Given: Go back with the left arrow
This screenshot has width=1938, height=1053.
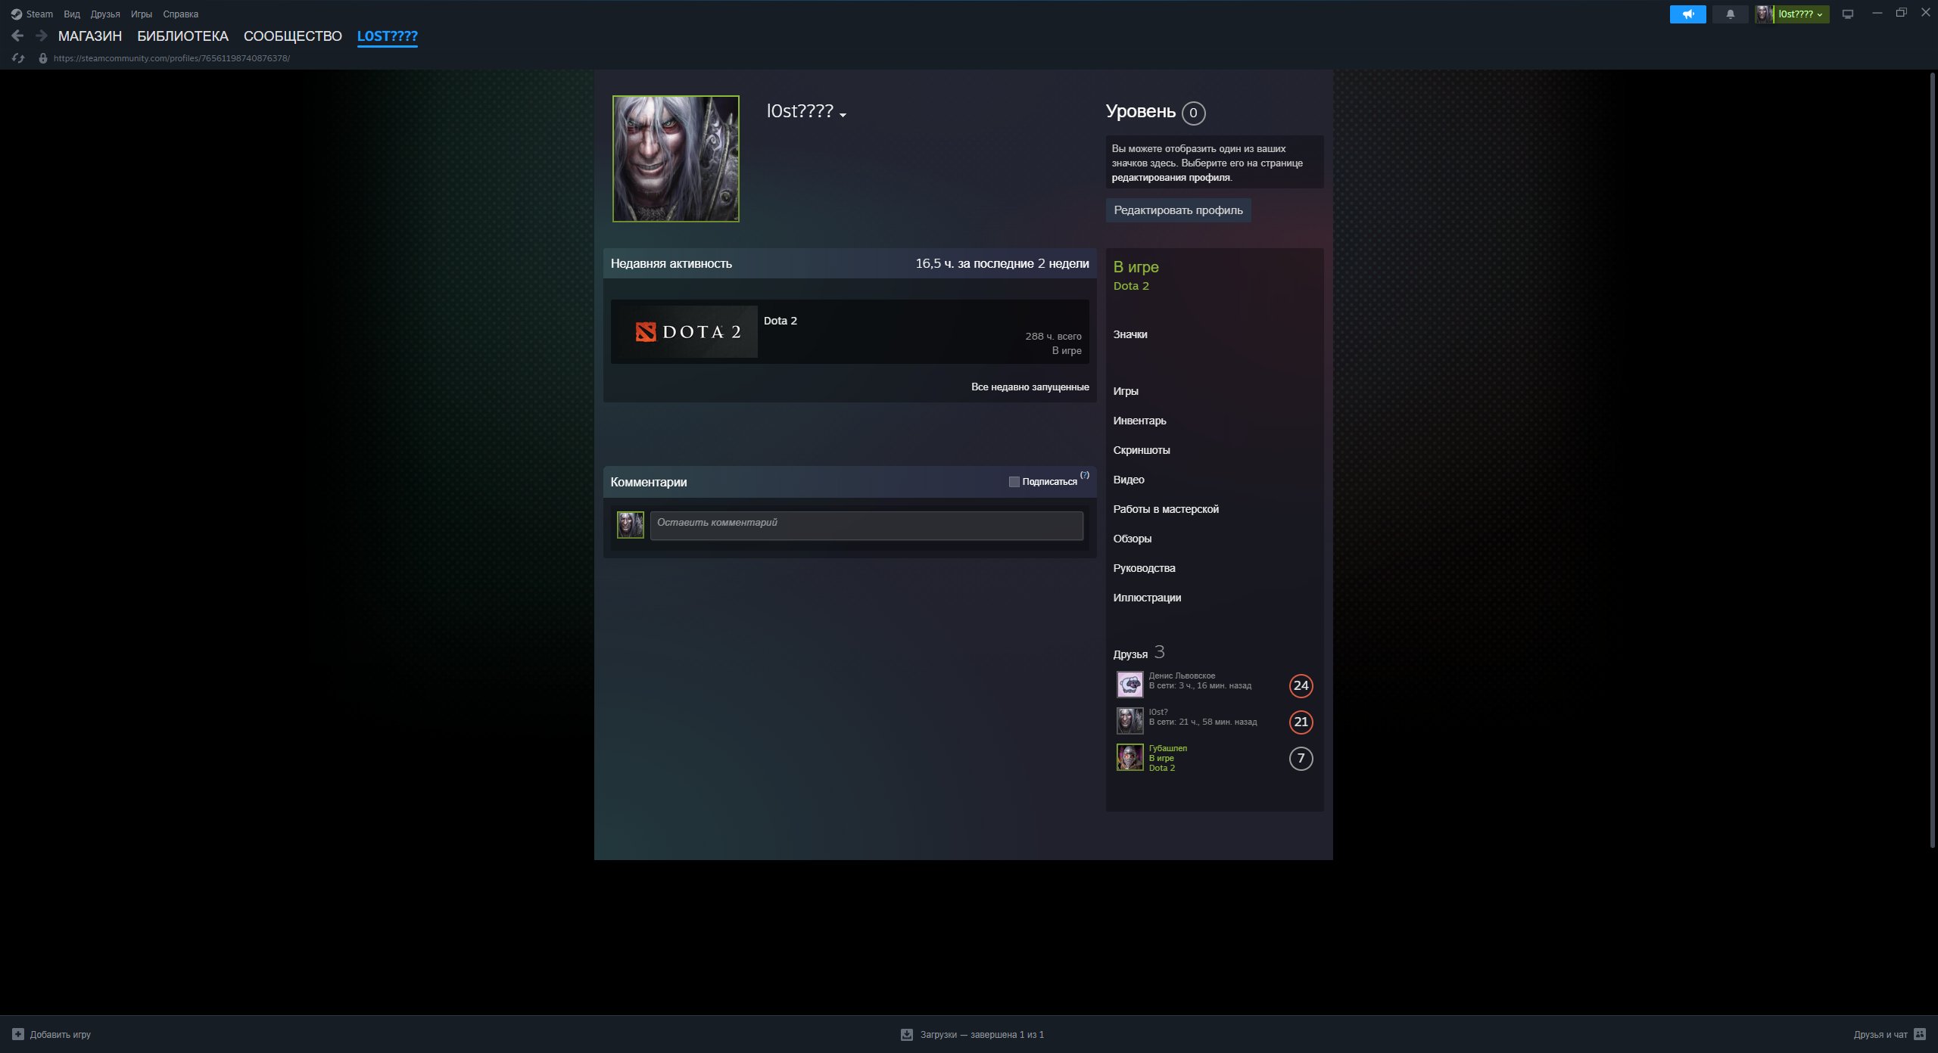Looking at the screenshot, I should coord(17,36).
